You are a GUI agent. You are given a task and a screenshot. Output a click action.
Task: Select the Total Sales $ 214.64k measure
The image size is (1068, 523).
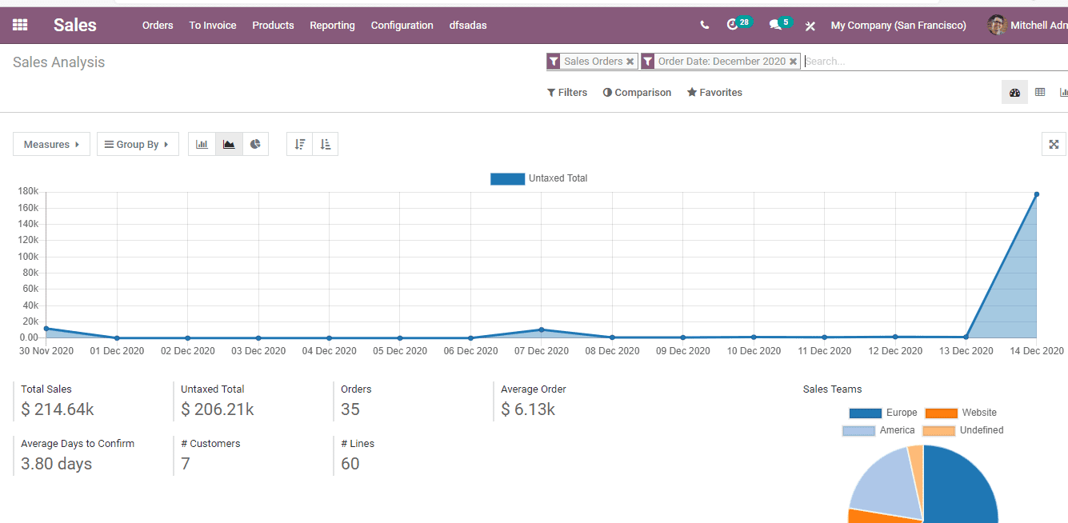tap(93, 401)
